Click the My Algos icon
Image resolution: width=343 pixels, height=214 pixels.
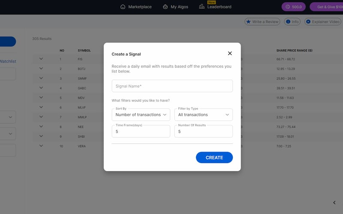[x=165, y=7]
